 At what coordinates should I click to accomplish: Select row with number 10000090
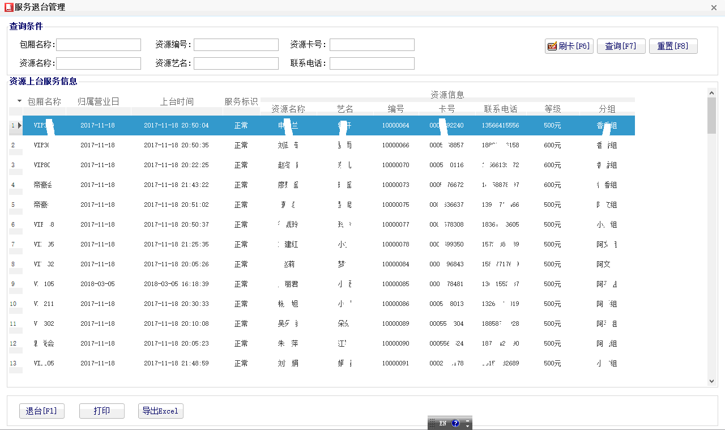[322, 343]
